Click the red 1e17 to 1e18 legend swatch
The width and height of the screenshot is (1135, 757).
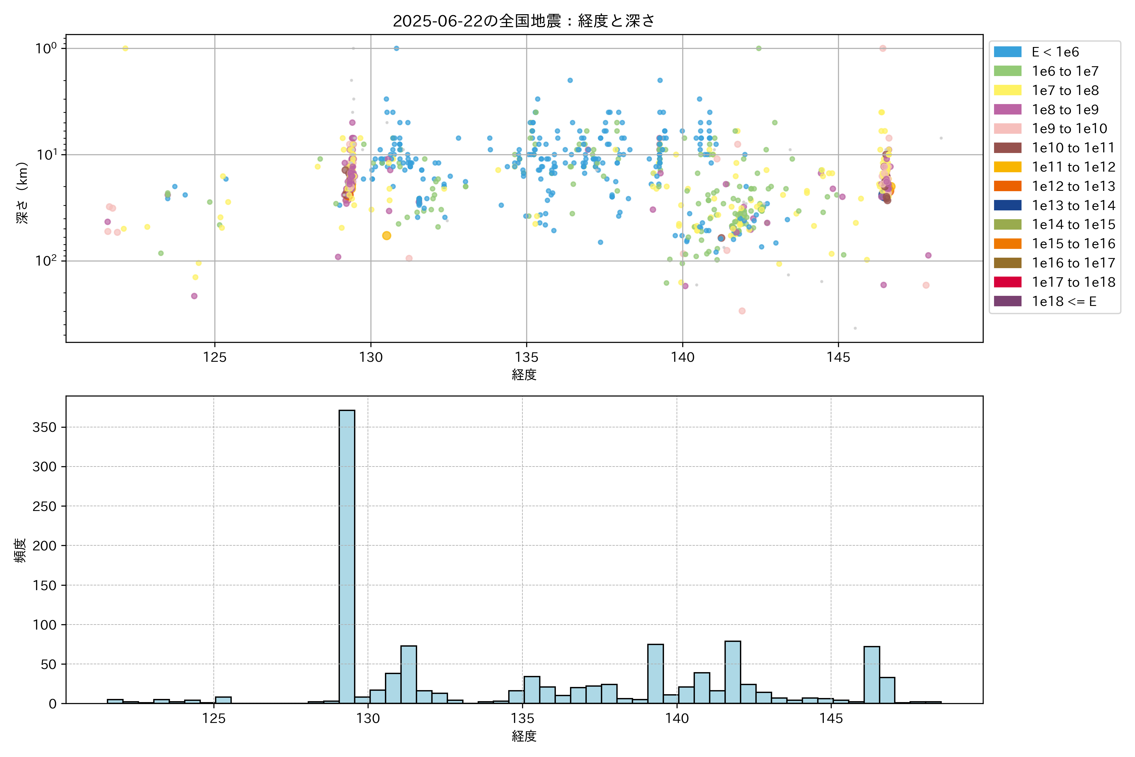(x=1008, y=282)
